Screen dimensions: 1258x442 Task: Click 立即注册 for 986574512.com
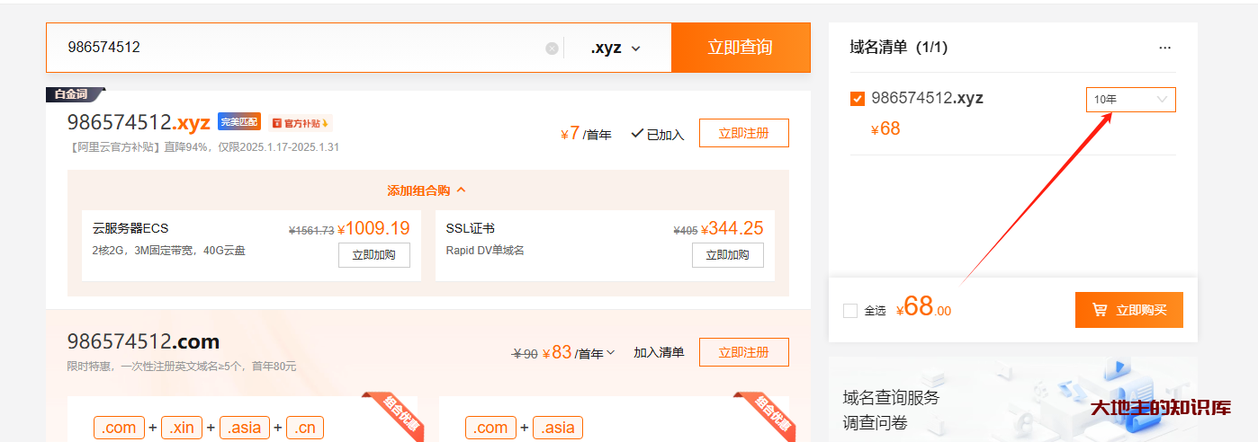[743, 352]
